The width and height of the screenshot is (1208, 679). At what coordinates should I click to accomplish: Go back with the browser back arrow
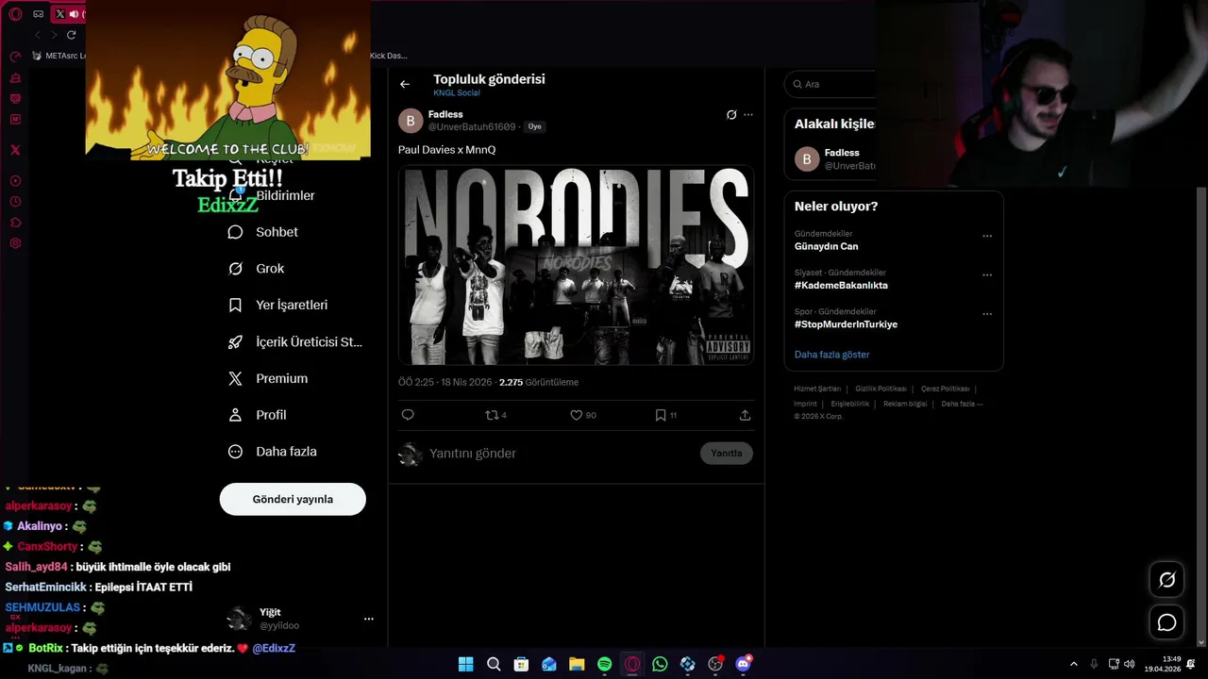point(38,35)
